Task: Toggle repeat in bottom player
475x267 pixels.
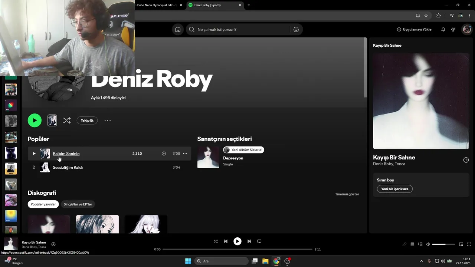Action: click(x=259, y=241)
